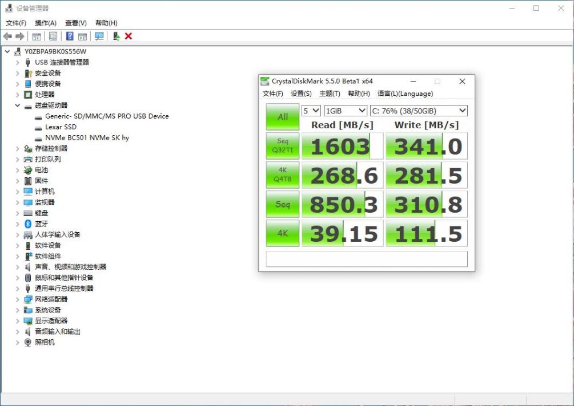Click the USB connector manager icon

28,63
